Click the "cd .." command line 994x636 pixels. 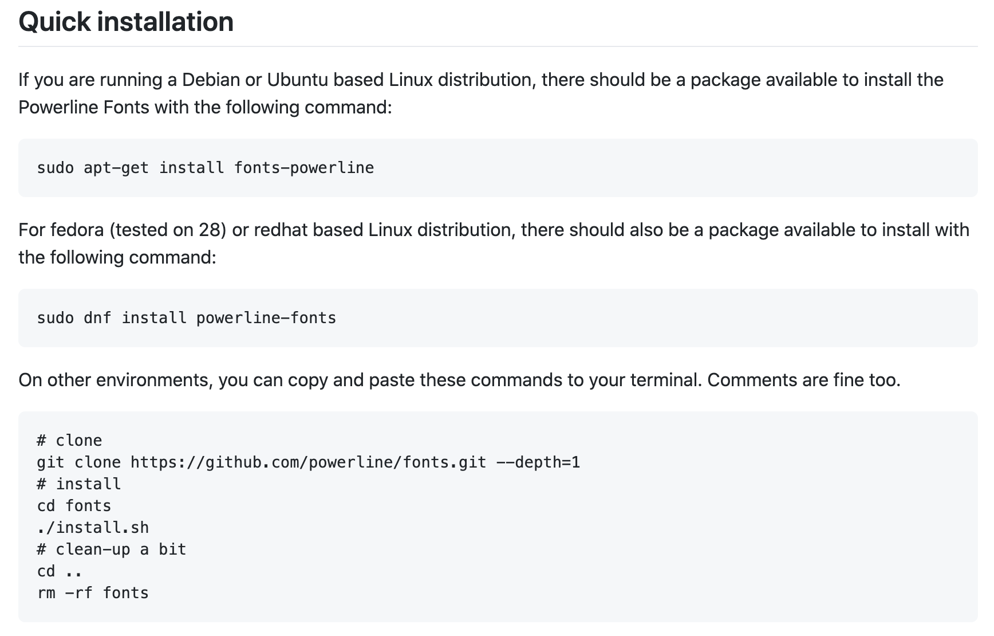pos(60,571)
